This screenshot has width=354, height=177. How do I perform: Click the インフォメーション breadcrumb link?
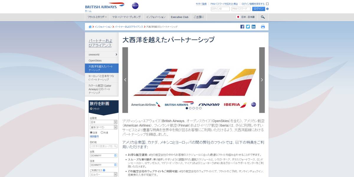pyautogui.click(x=103, y=27)
